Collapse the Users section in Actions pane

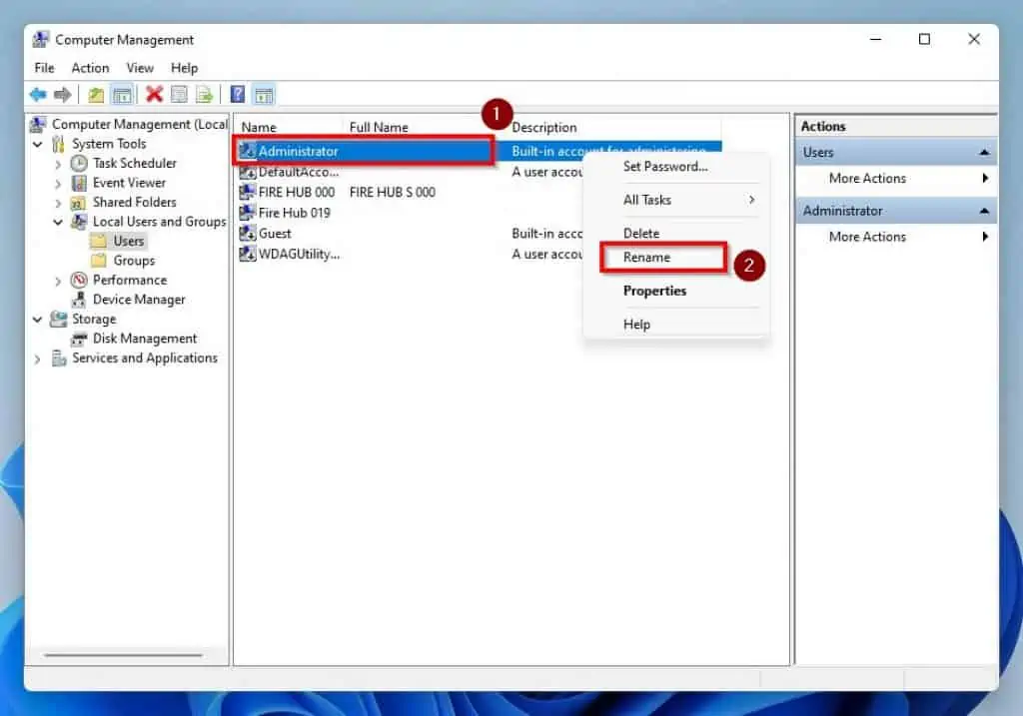pyautogui.click(x=984, y=153)
